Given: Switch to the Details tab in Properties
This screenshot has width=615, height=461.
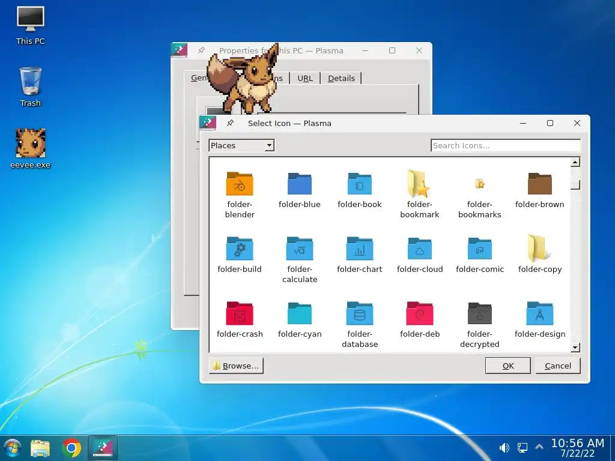Looking at the screenshot, I should point(341,79).
